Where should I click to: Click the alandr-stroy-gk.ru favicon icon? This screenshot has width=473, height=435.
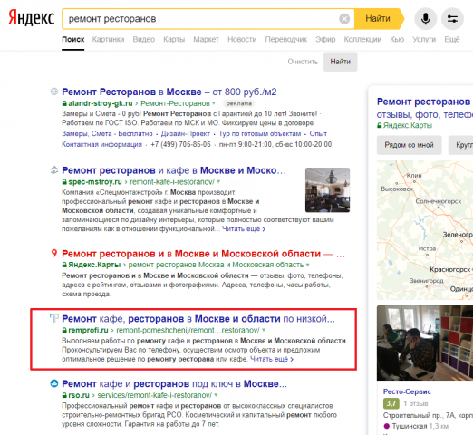54,92
